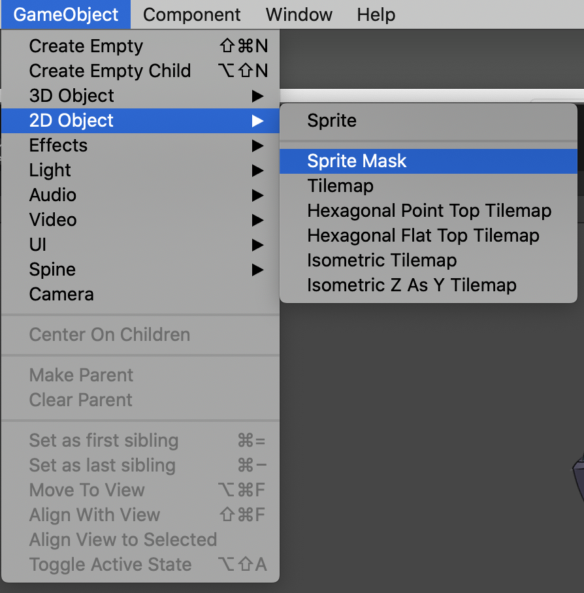Screen dimensions: 584x593
Task: Choose Create Empty Child
Action: pos(110,71)
